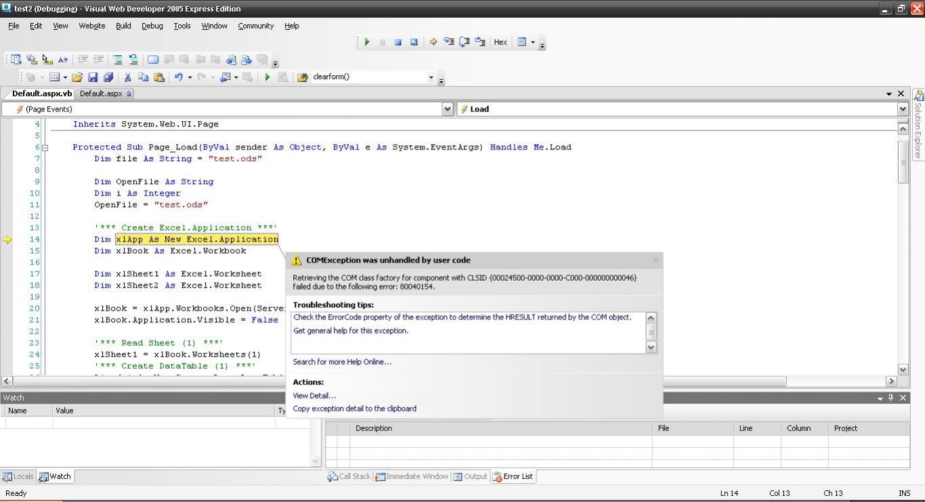
Task: Switch to the Locals tab
Action: (x=18, y=476)
